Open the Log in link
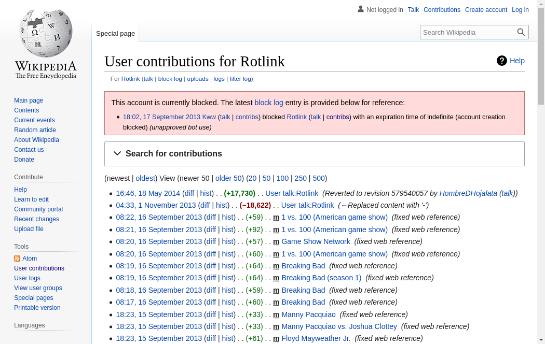The image size is (545, 344). [x=520, y=10]
